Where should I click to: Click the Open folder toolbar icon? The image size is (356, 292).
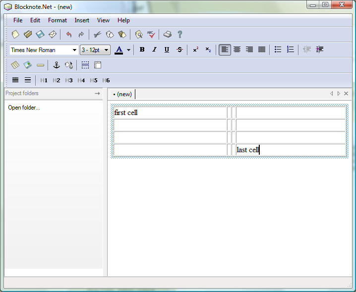point(28,34)
